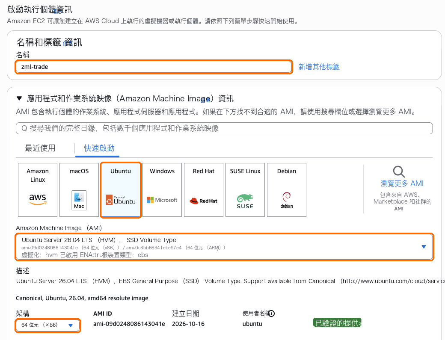Click the 描述 label

pyautogui.click(x=23, y=271)
